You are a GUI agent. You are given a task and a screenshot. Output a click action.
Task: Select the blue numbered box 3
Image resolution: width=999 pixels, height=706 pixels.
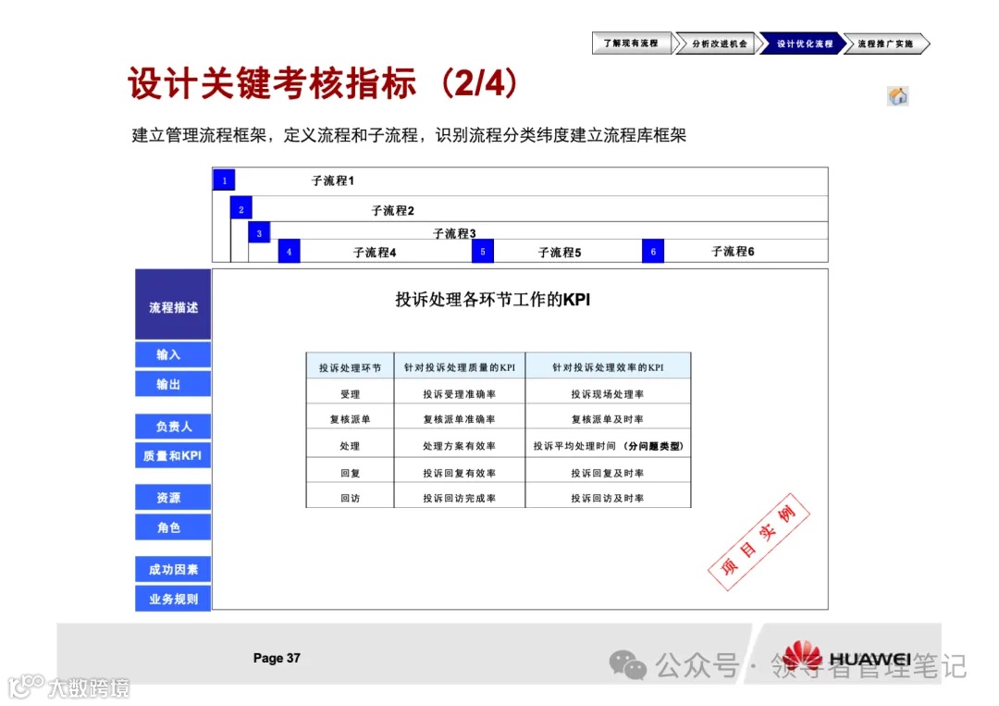tap(258, 232)
